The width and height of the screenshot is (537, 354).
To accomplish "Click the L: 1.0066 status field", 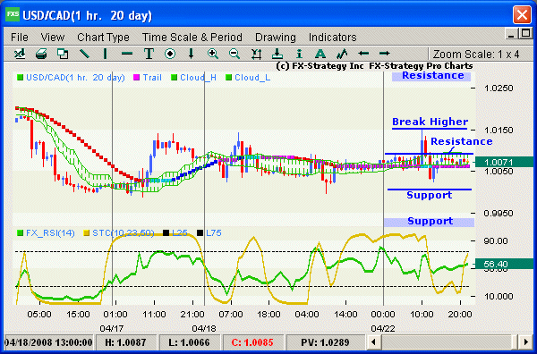I will pos(189,342).
